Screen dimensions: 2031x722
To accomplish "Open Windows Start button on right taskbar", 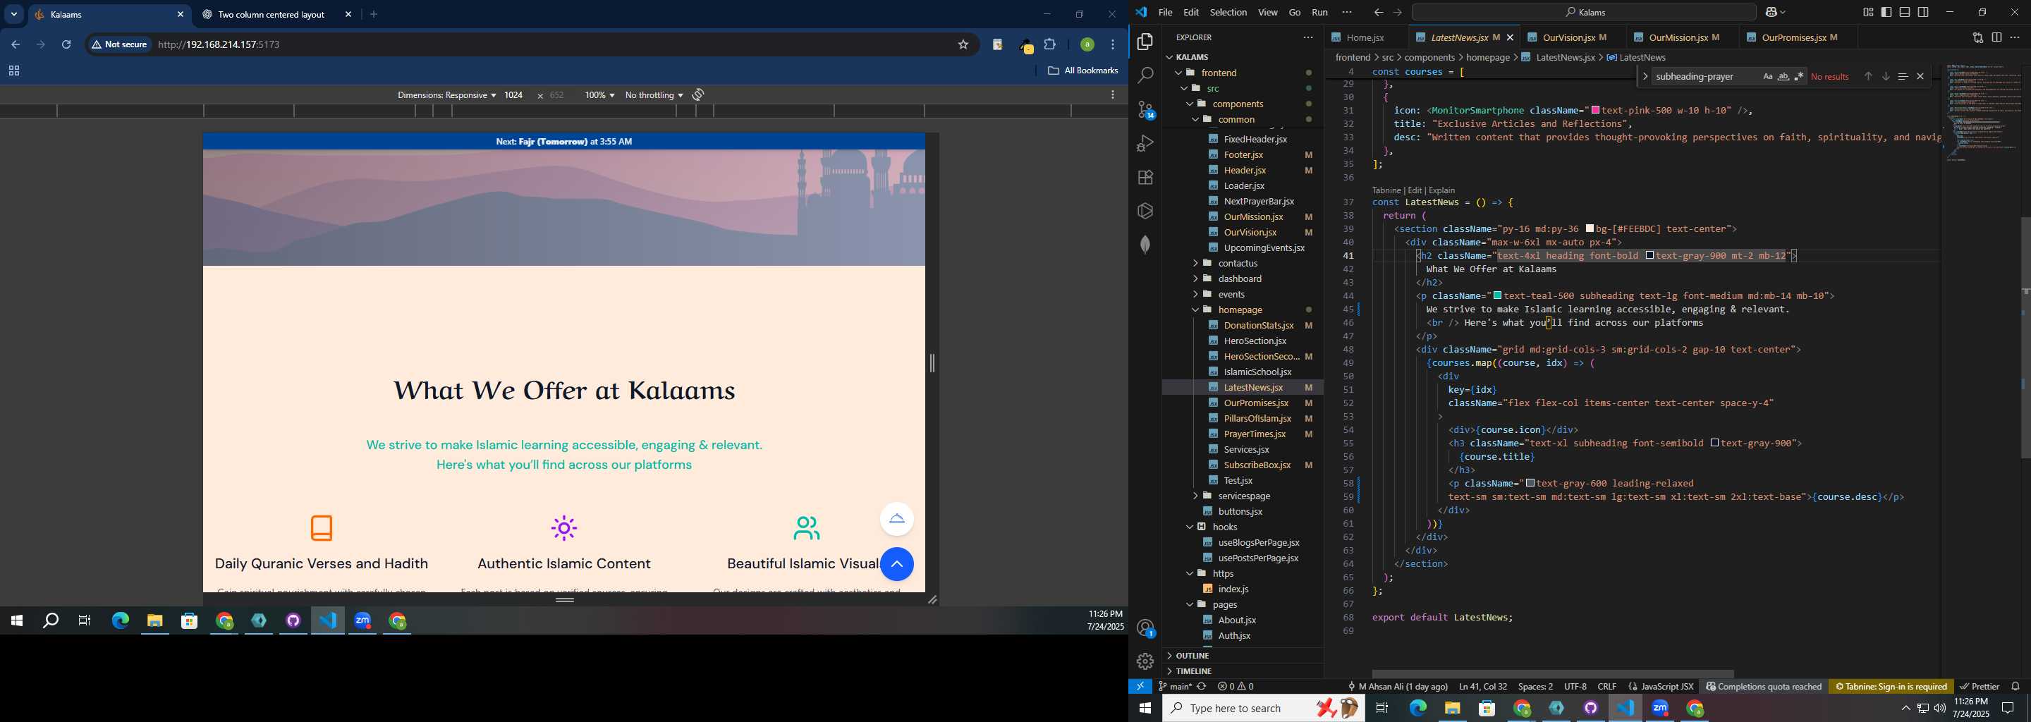I will pyautogui.click(x=1145, y=709).
